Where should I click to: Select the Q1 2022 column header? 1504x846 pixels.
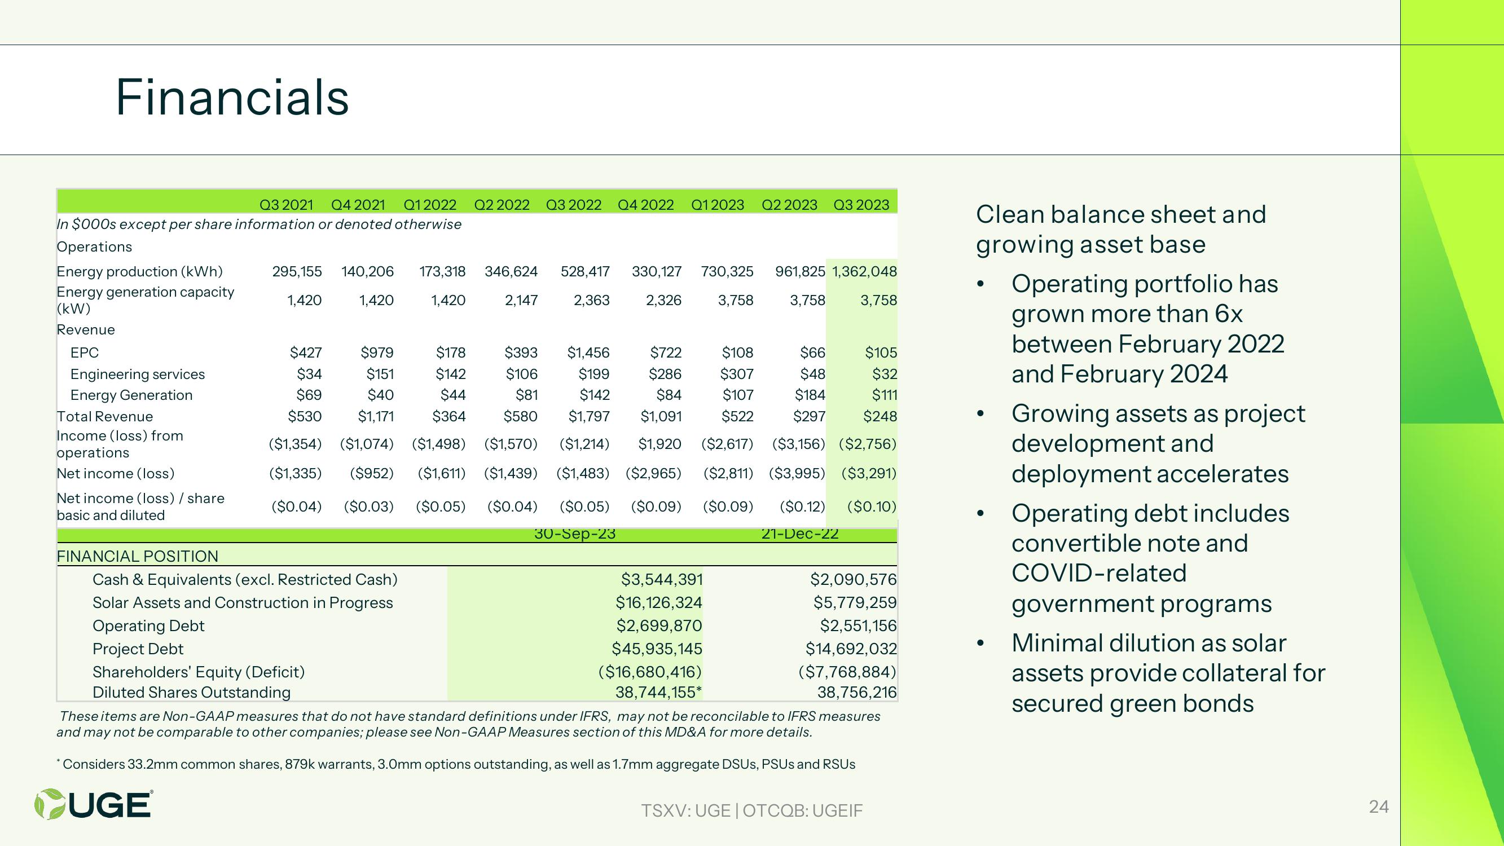pyautogui.click(x=430, y=205)
